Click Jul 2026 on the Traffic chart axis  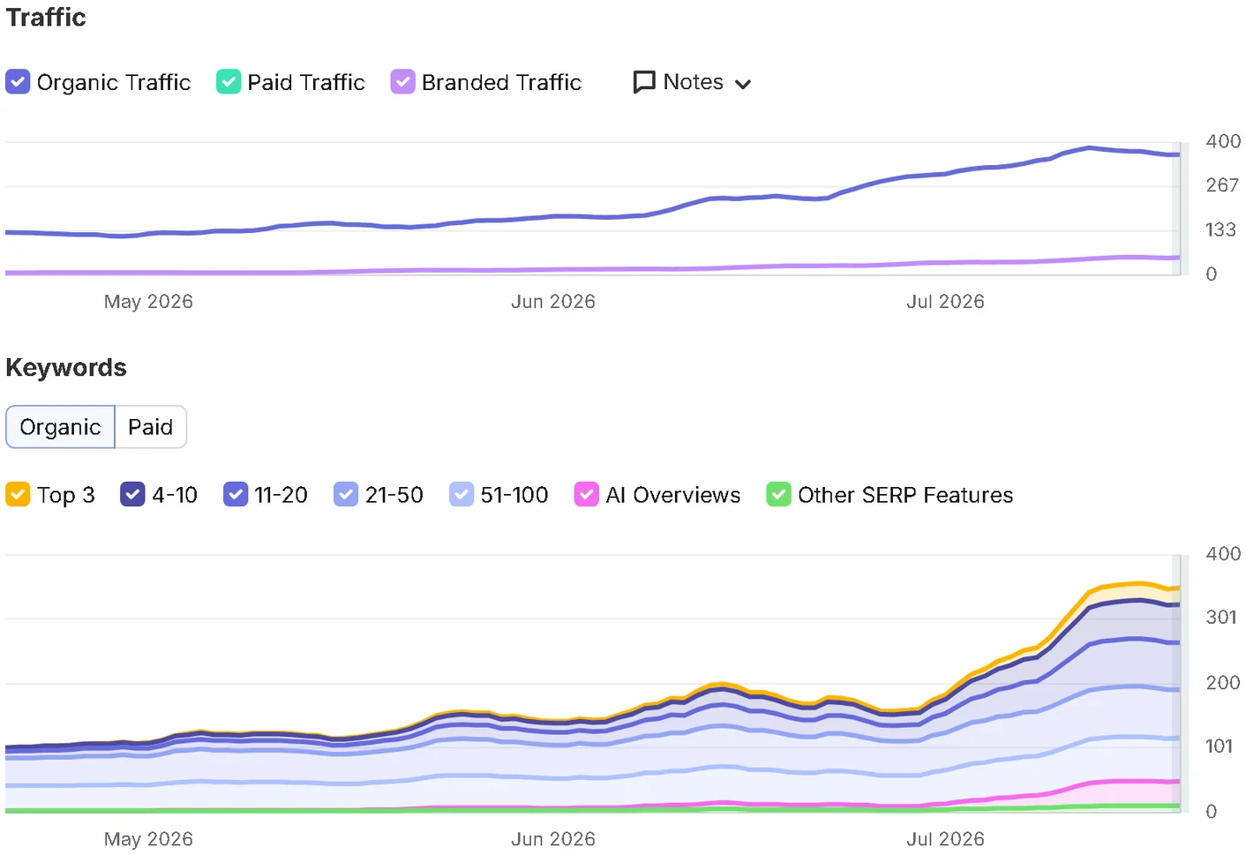point(945,302)
